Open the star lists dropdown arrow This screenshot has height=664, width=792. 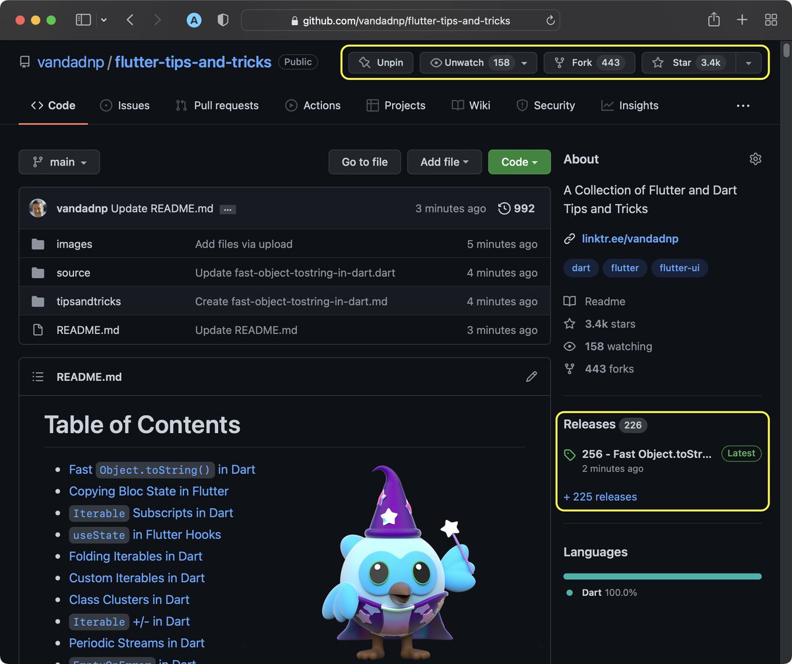coord(748,63)
